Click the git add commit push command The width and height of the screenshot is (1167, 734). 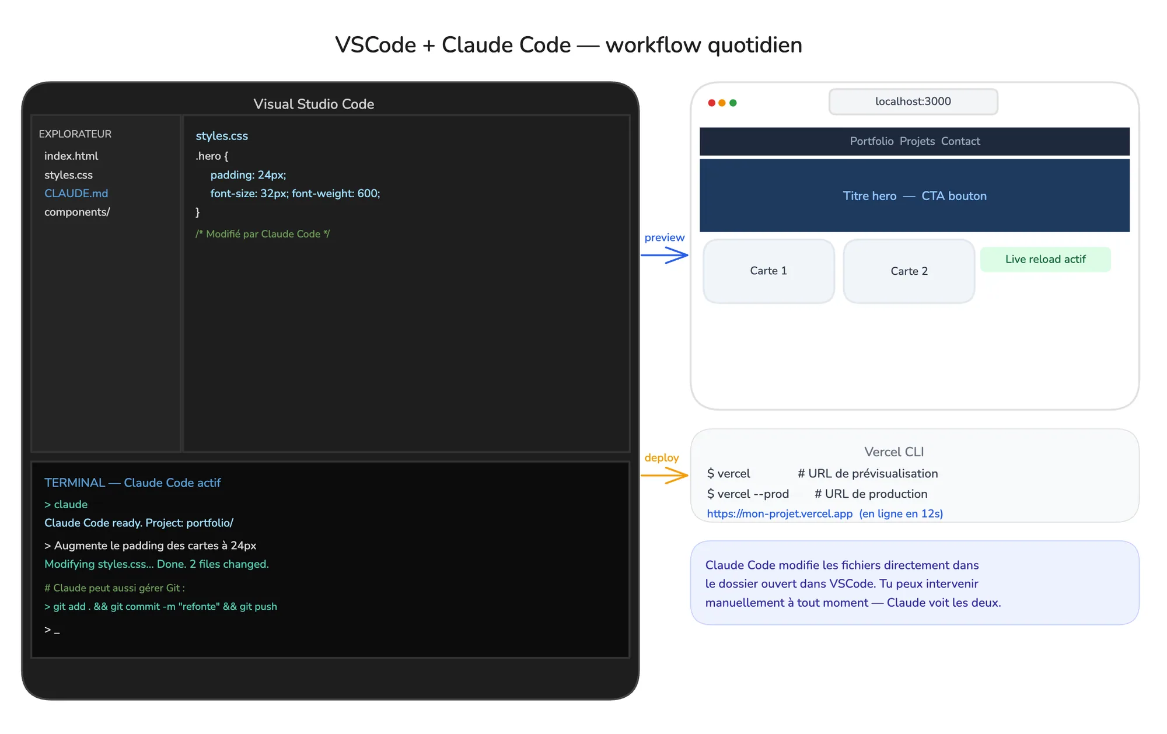[x=160, y=606]
